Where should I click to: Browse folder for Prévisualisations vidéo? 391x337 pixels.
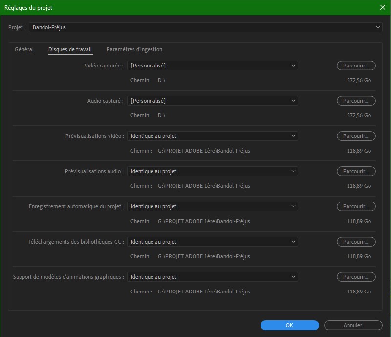356,136
